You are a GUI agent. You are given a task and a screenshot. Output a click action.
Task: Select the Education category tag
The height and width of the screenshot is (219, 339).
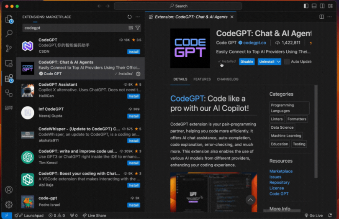tap(279, 144)
